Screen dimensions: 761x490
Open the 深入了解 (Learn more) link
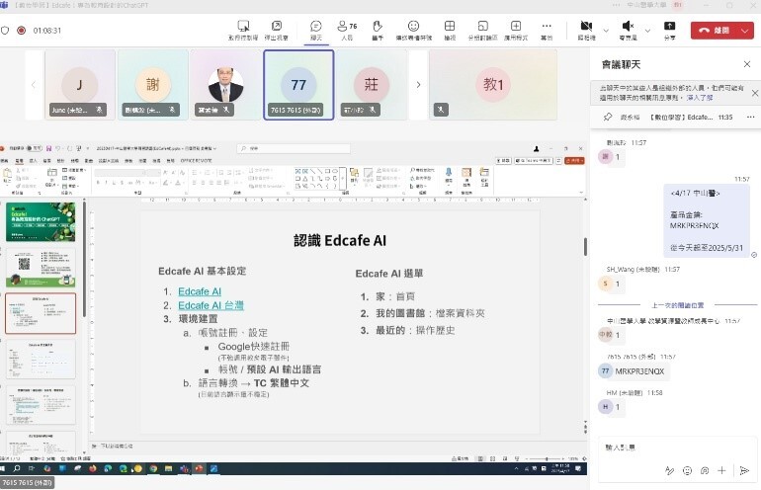point(700,98)
